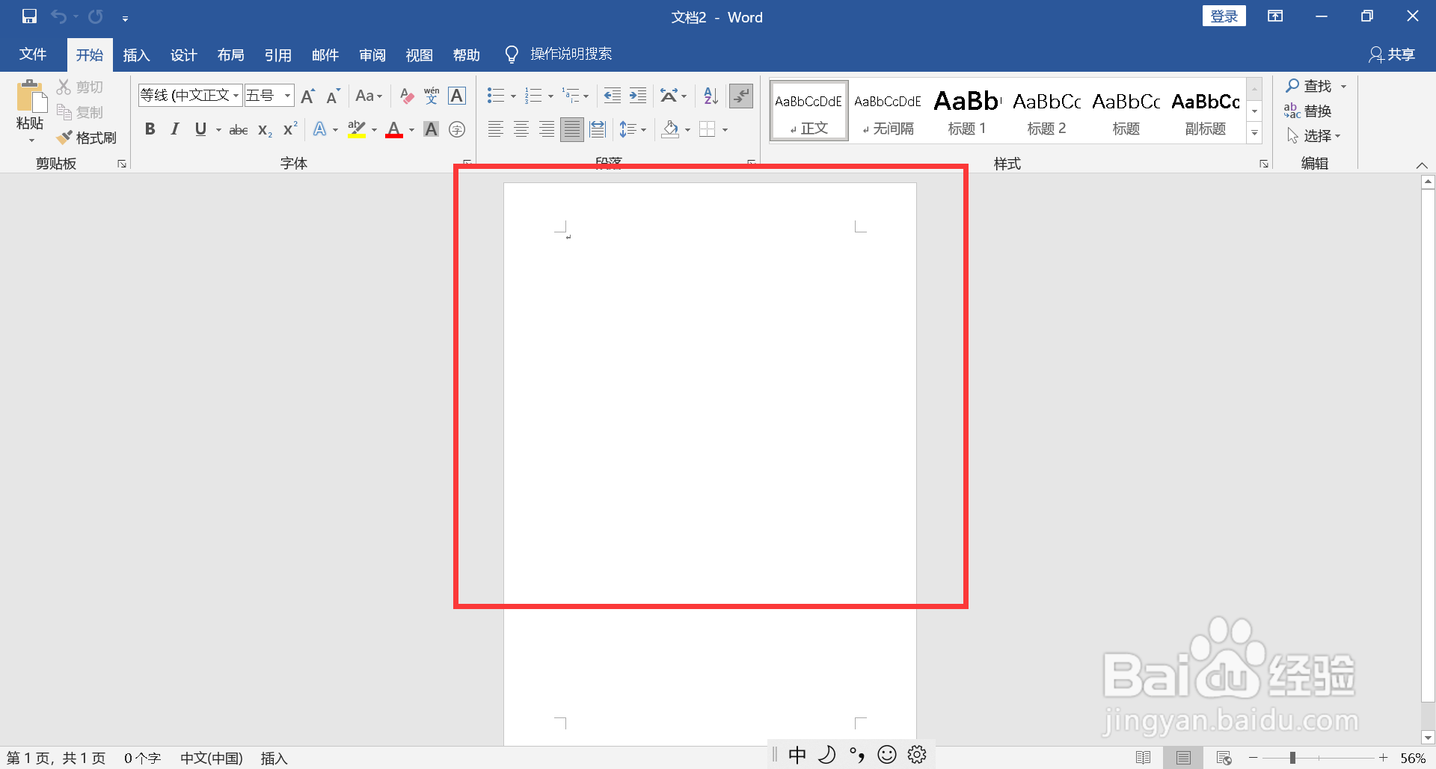Open the numbered list dropdown arrow

(550, 96)
